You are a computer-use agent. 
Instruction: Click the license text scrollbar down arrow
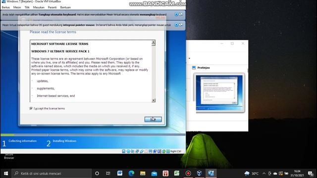click(154, 100)
